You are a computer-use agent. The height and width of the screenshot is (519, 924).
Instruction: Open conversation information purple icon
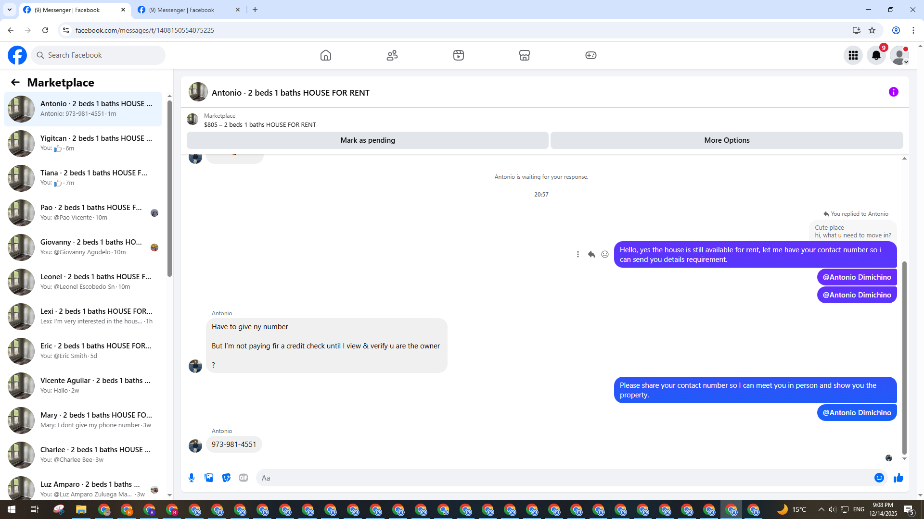click(x=894, y=92)
